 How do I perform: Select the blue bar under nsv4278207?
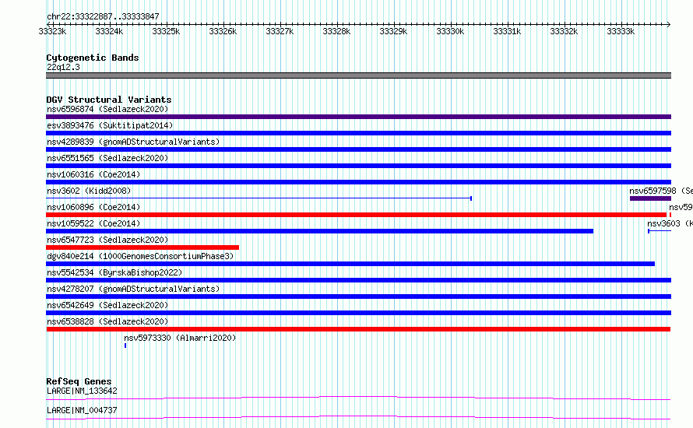pos(358,296)
